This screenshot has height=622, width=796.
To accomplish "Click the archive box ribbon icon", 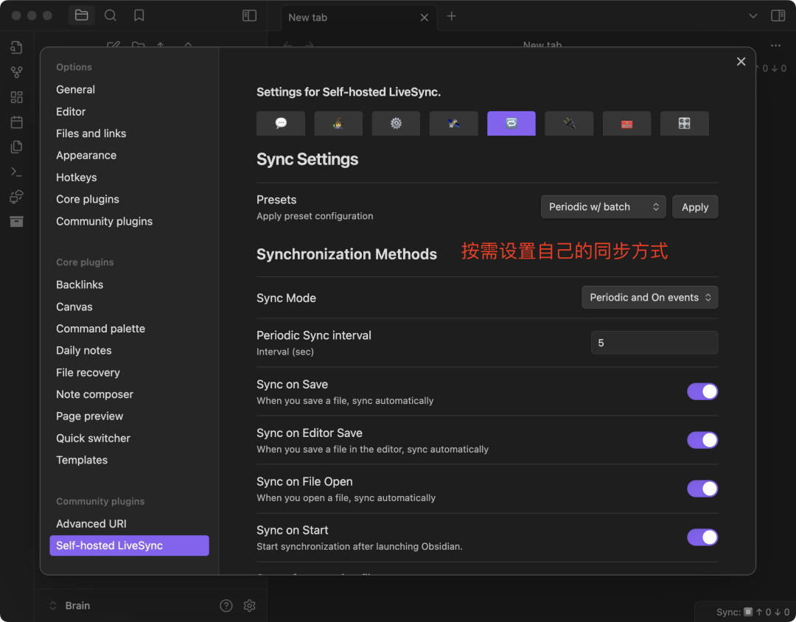I will coord(16,221).
